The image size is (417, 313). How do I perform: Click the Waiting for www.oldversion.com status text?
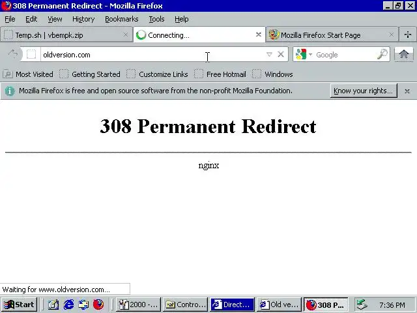tap(56, 290)
